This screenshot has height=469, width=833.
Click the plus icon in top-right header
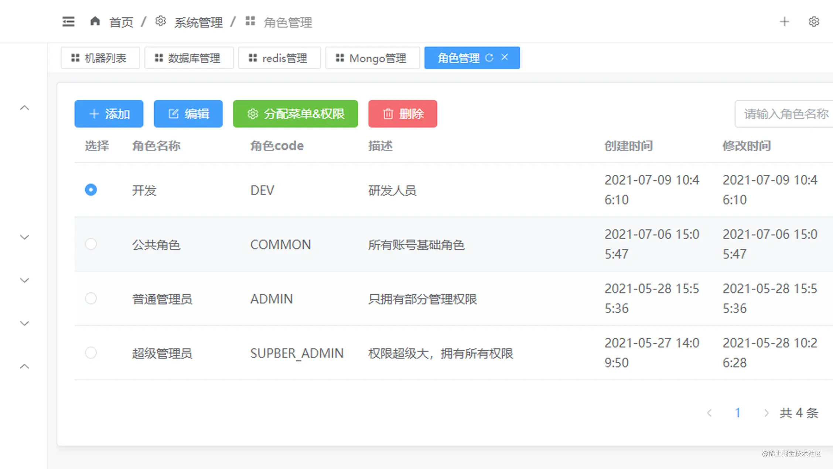pyautogui.click(x=784, y=22)
